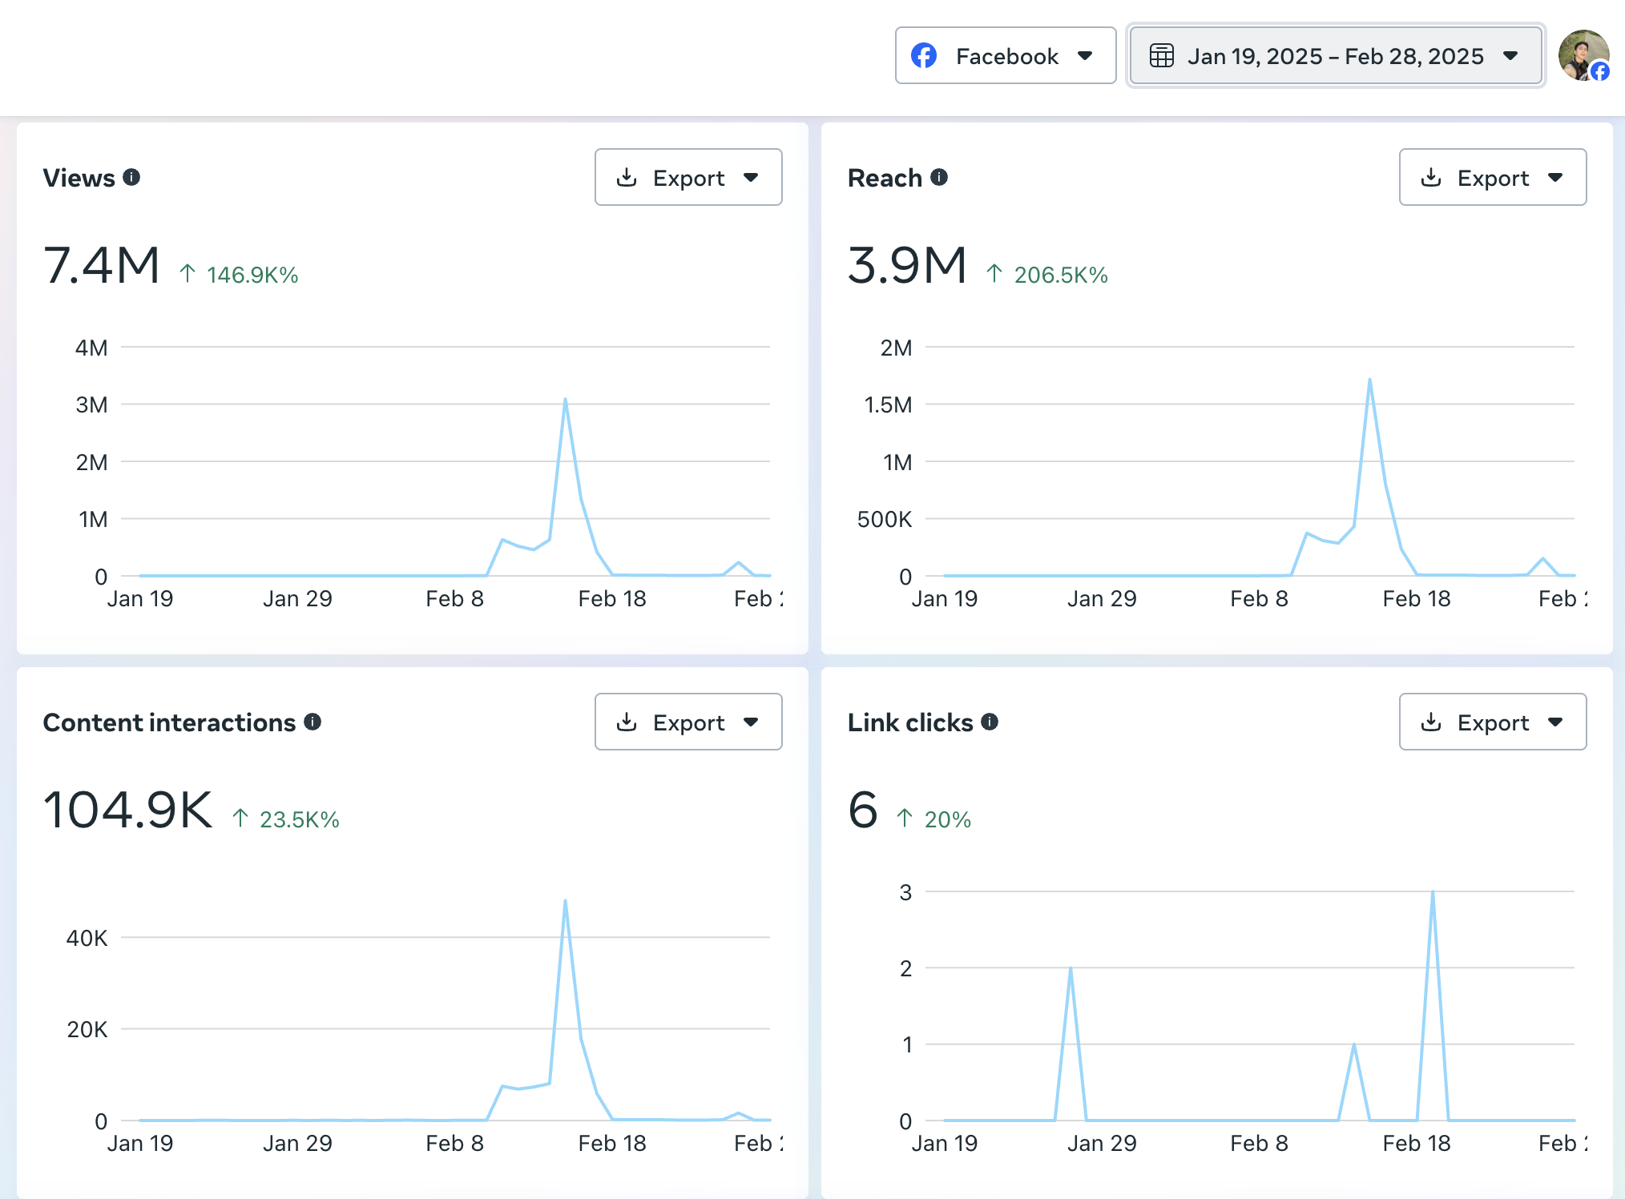Click the Facebook logo in platform selector

click(924, 55)
